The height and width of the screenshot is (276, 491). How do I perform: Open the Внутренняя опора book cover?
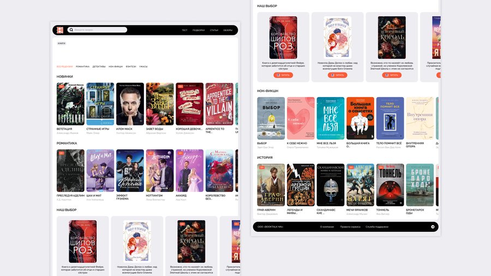420,118
